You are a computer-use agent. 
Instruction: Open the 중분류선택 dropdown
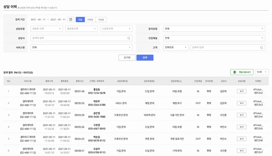coord(81,29)
